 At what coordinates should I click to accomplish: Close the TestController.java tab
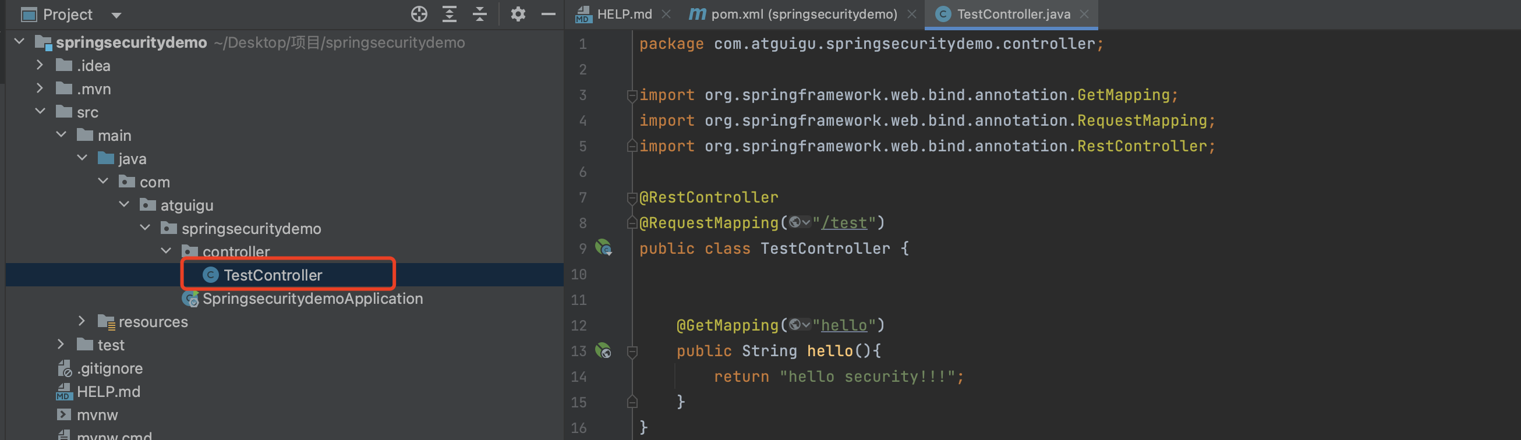1084,14
